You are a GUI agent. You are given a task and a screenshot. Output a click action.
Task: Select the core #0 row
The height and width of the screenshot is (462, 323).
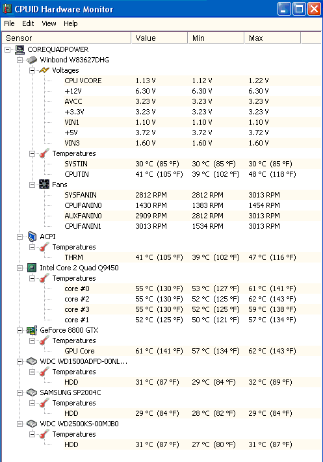pos(192,289)
